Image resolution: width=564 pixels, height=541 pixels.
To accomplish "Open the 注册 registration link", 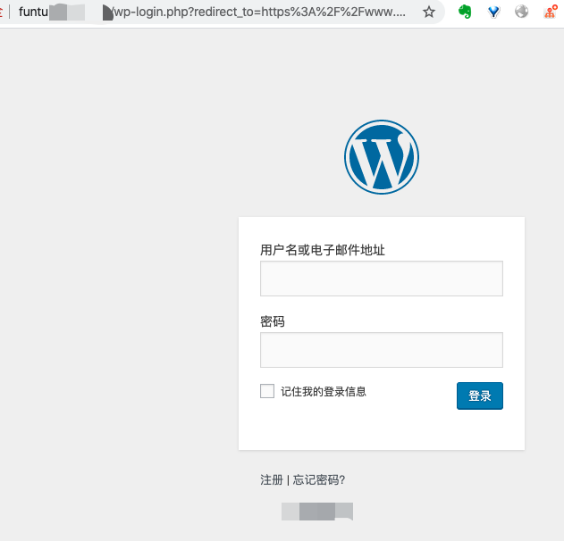I will [272, 479].
